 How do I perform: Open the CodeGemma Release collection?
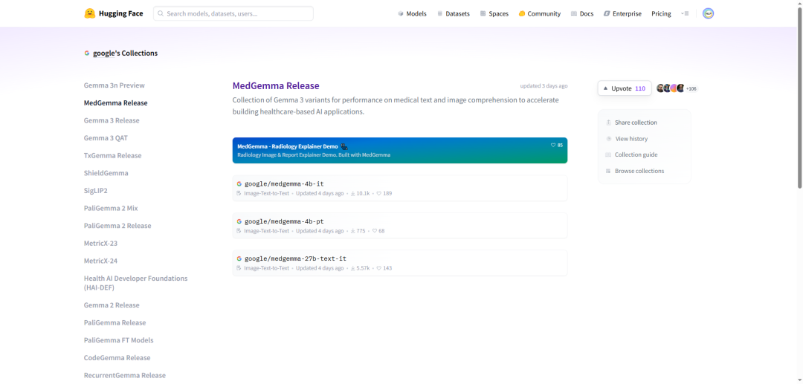[x=117, y=358]
